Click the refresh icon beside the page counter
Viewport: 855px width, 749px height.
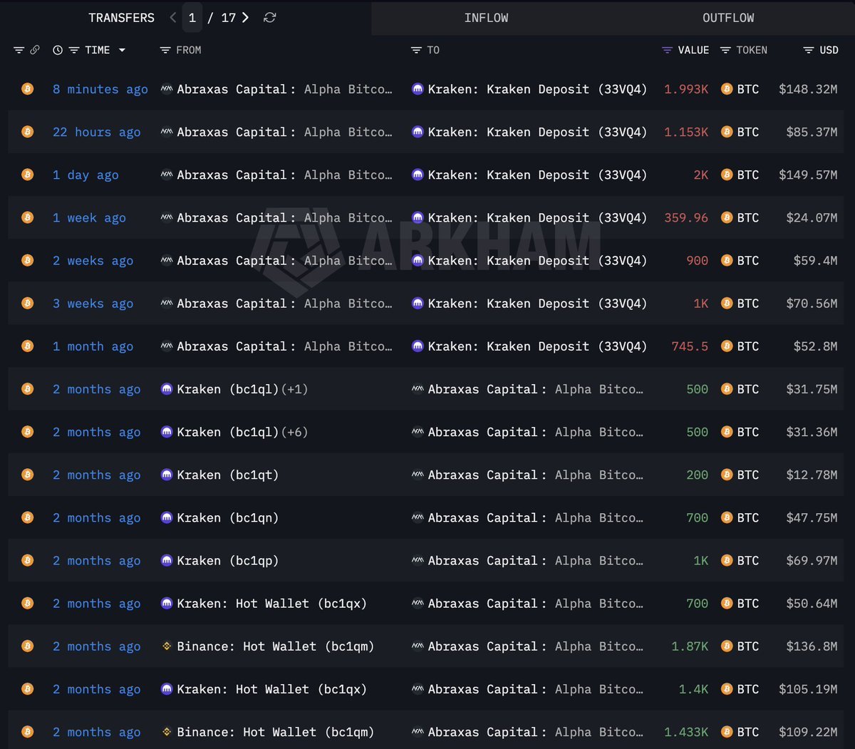[x=269, y=18]
